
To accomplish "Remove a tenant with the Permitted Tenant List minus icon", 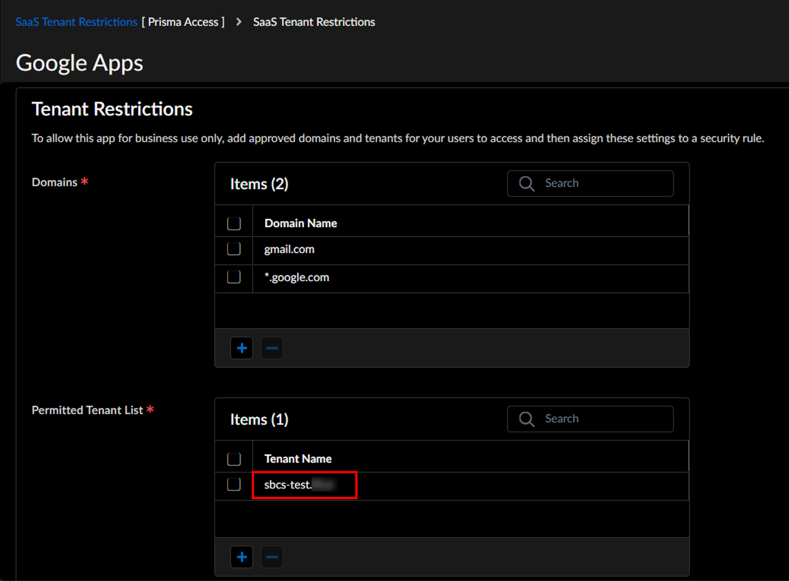I will point(272,557).
